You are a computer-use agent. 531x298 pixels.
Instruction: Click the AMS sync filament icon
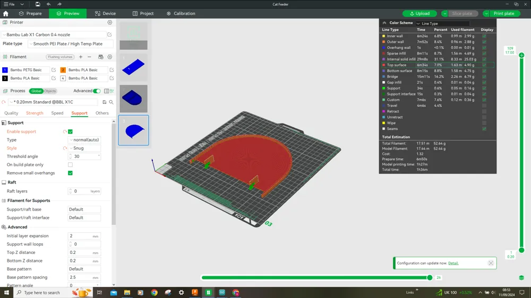point(100,57)
